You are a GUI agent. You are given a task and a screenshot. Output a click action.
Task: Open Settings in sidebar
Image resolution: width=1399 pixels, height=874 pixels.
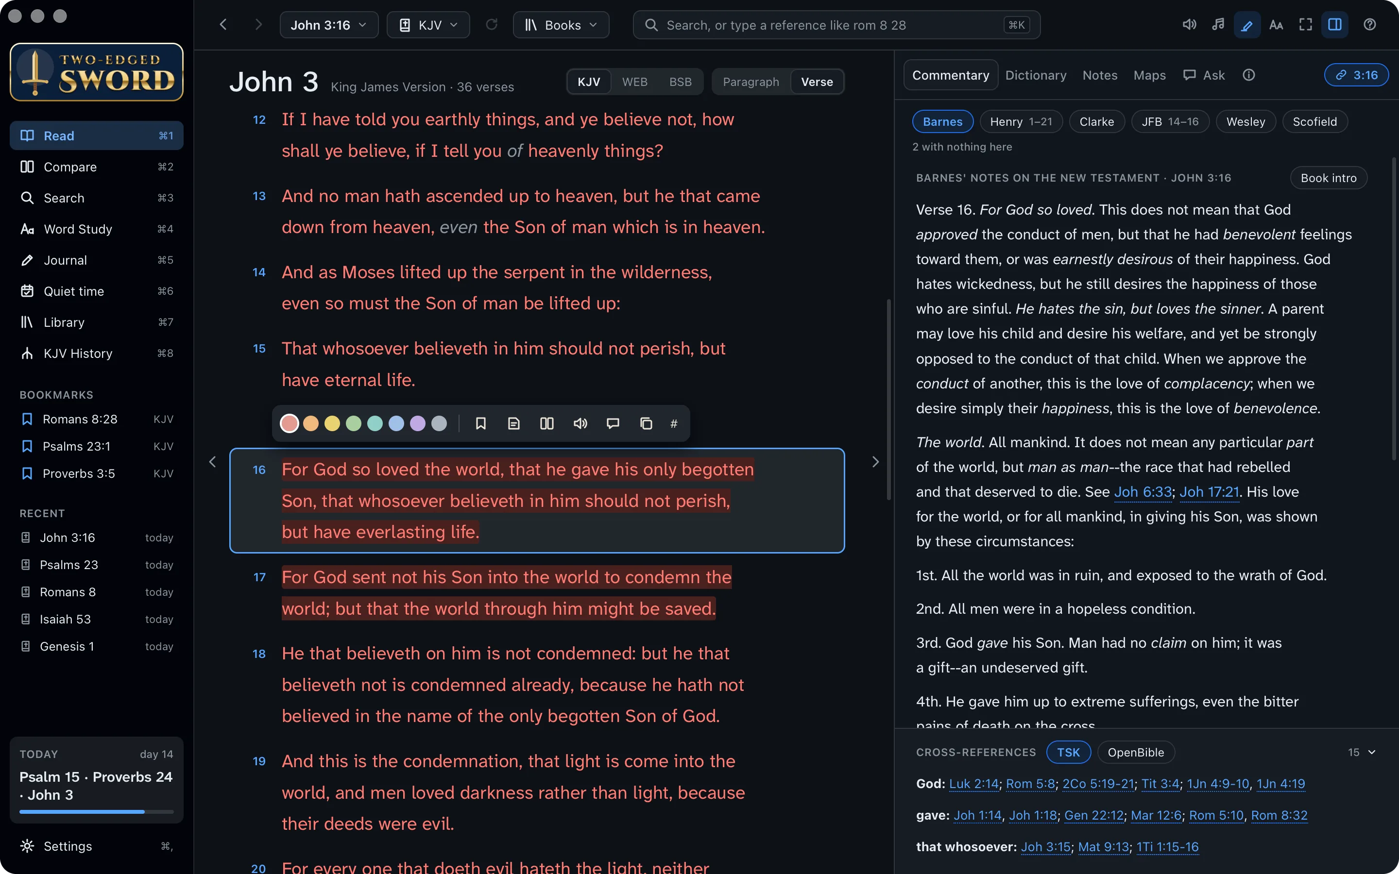97,846
